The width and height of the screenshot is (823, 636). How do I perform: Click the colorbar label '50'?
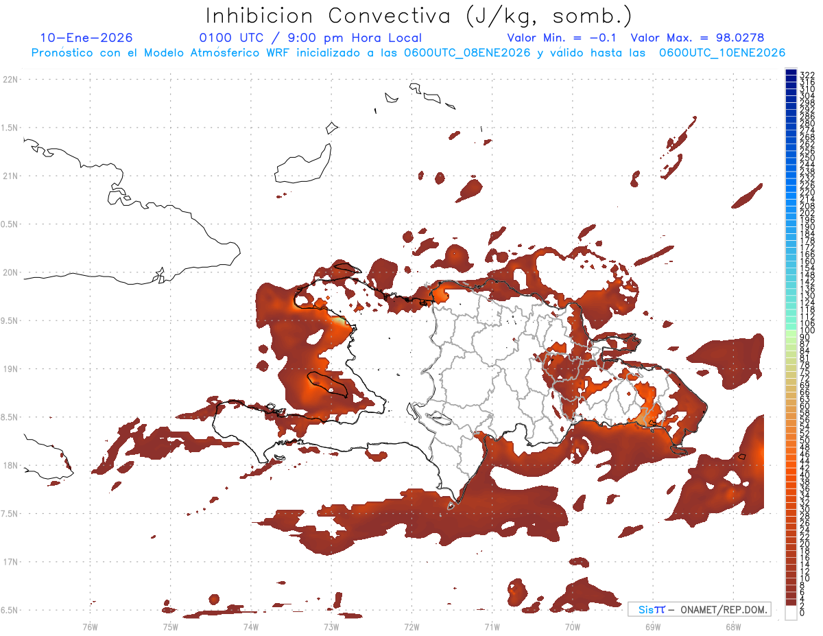coord(805,440)
